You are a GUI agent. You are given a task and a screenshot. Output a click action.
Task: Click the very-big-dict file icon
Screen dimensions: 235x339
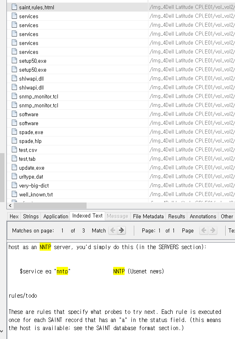tap(14, 185)
